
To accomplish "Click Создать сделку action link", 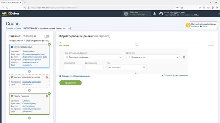I will (x=29, y=104).
